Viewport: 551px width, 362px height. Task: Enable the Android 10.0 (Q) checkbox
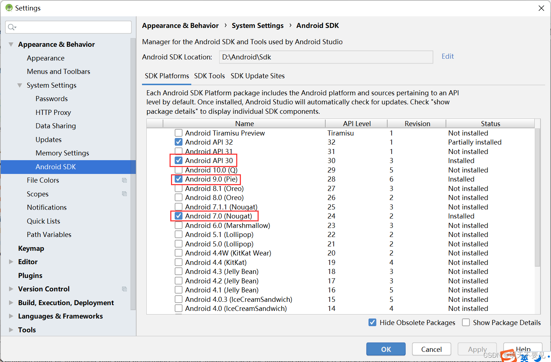179,170
